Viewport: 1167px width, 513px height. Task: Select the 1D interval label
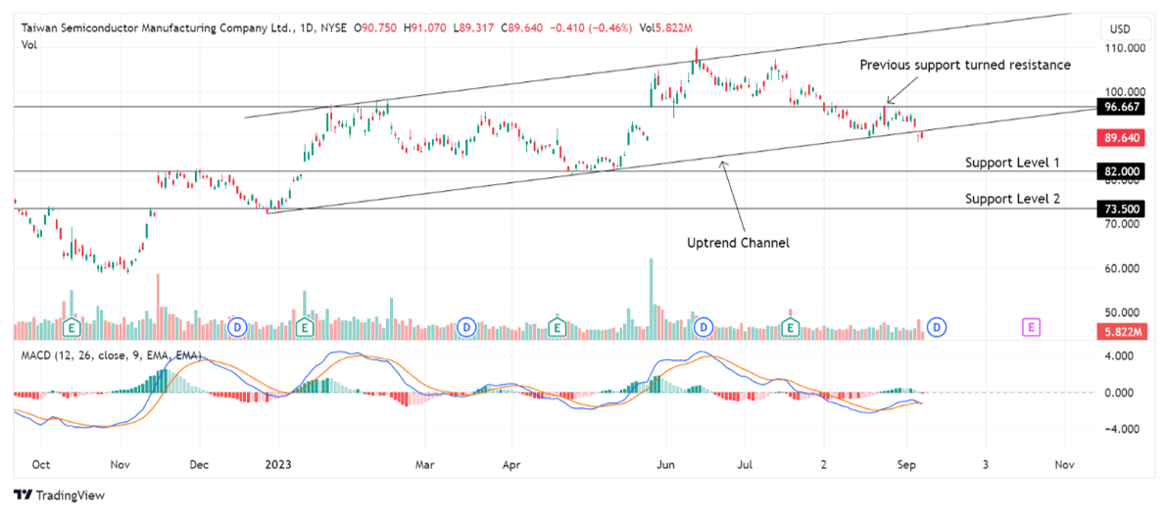click(x=307, y=28)
